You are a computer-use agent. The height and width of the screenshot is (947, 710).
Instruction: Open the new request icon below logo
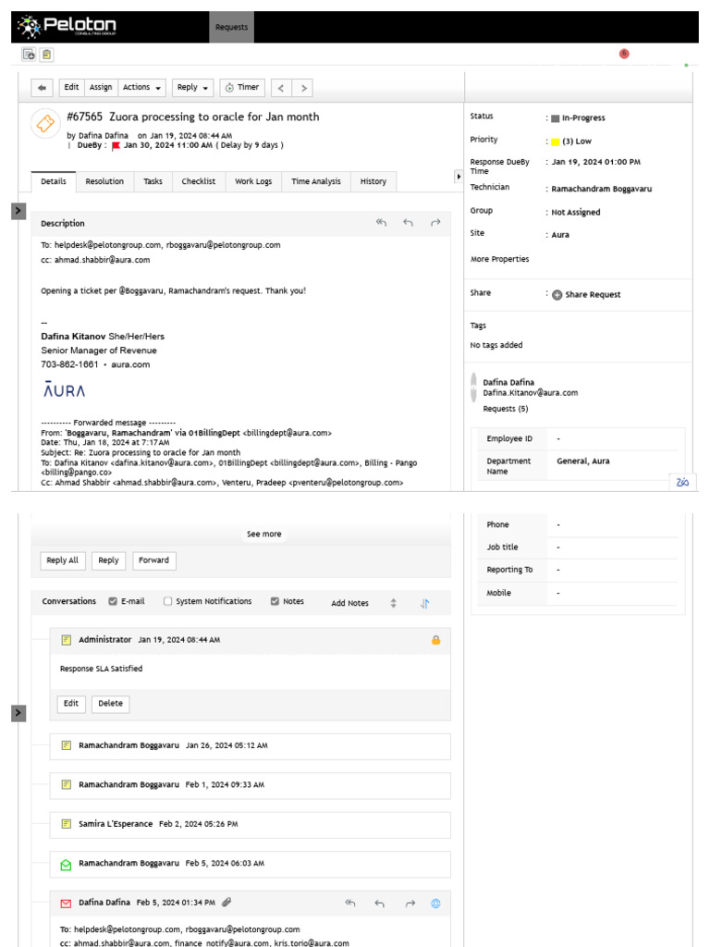point(29,55)
